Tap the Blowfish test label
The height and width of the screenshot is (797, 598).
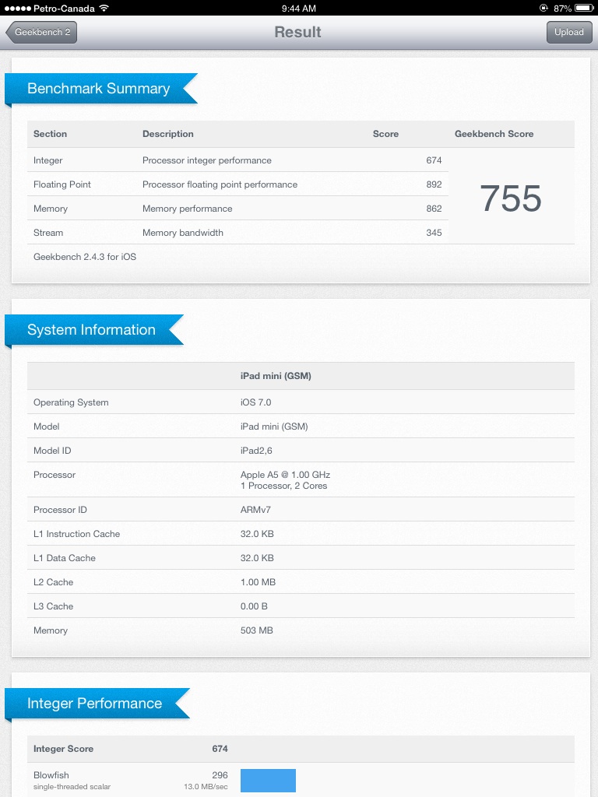(51, 775)
